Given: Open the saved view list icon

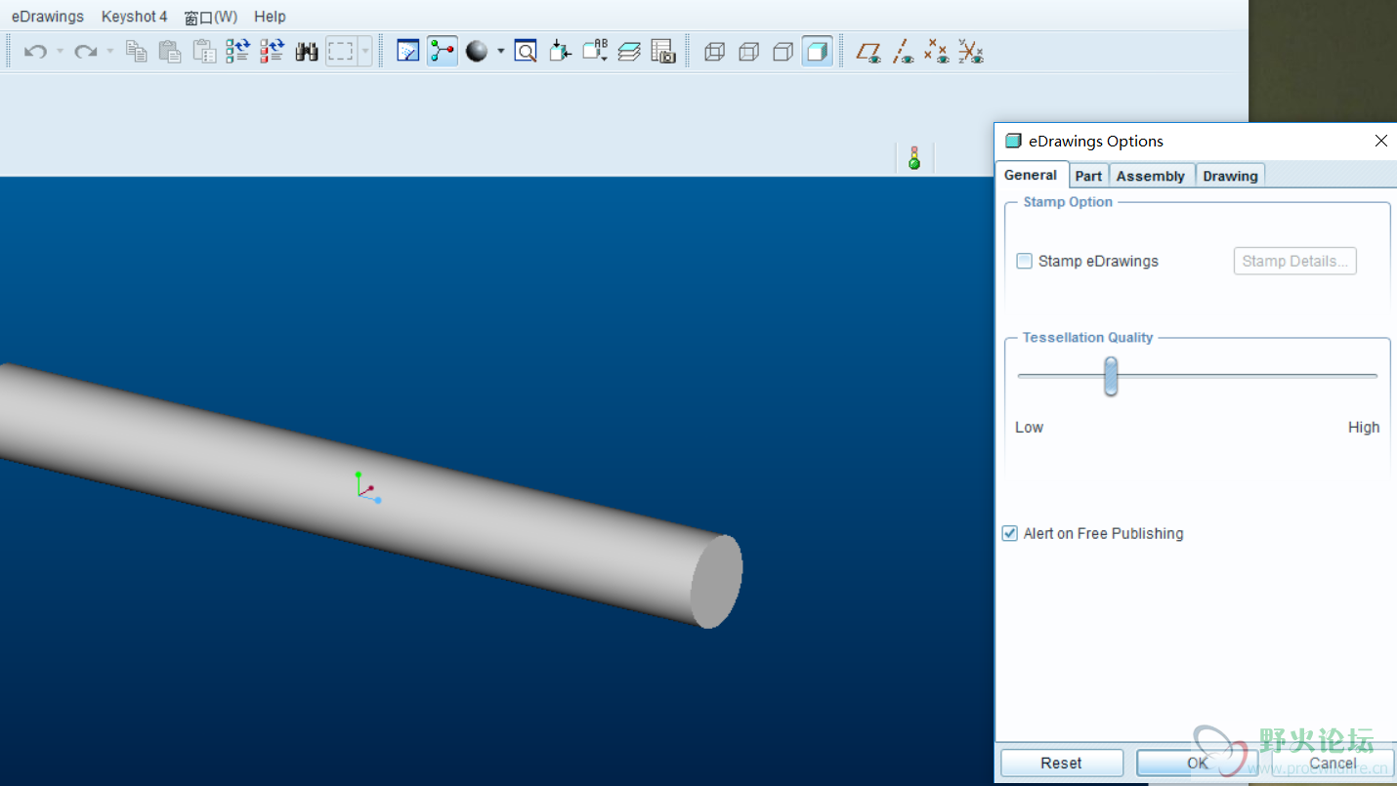Looking at the screenshot, I should click(x=595, y=51).
